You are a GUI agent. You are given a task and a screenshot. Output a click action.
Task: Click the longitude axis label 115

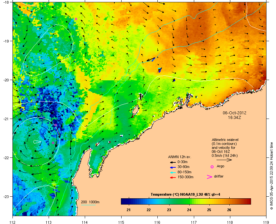coord(121,222)
